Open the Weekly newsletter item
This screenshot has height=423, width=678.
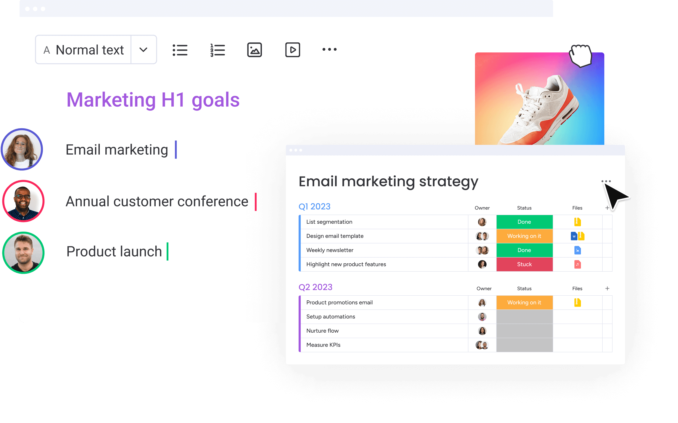point(384,250)
